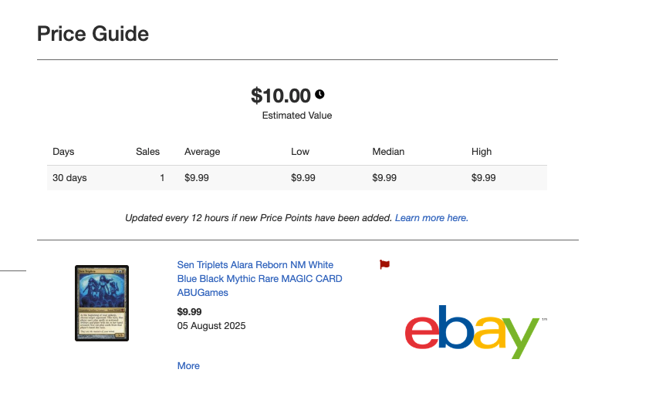Click the Median column header
This screenshot has width=649, height=403.
(388, 152)
